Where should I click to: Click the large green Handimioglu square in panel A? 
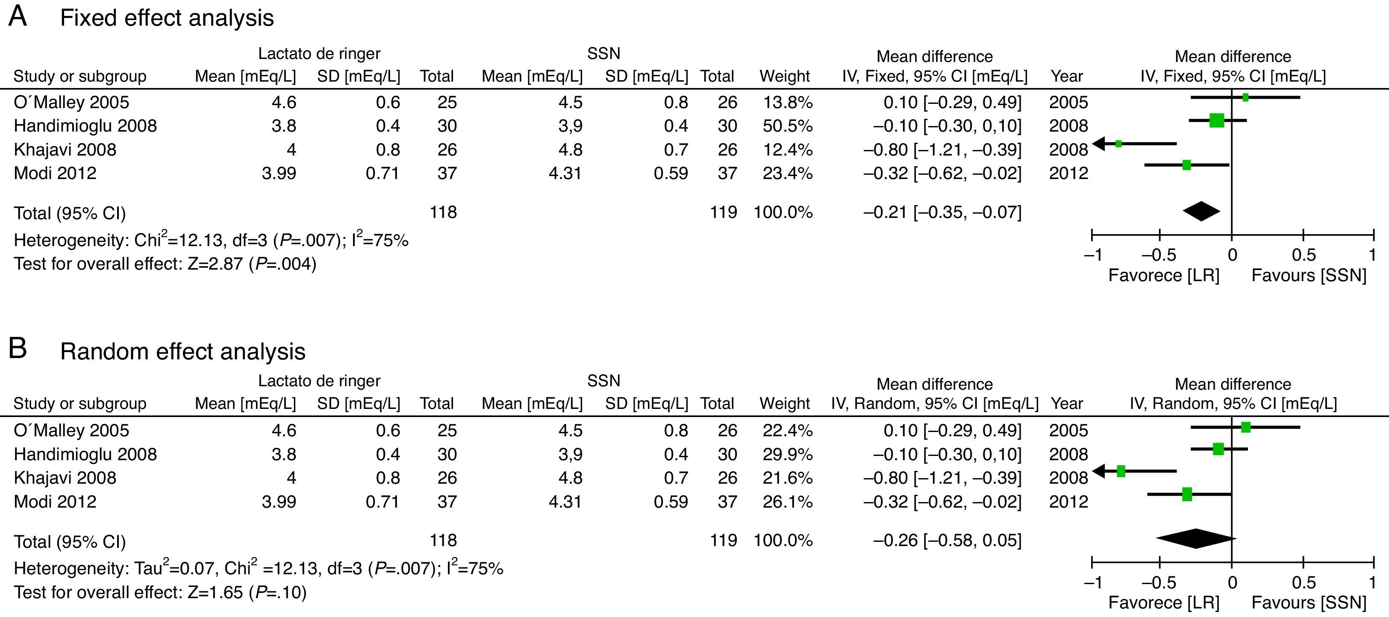(1217, 120)
